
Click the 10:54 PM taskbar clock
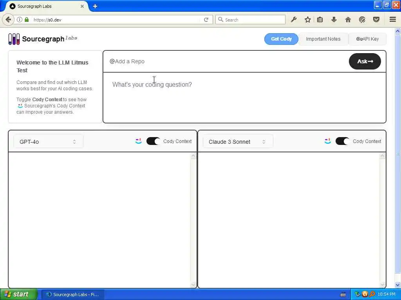(x=387, y=295)
